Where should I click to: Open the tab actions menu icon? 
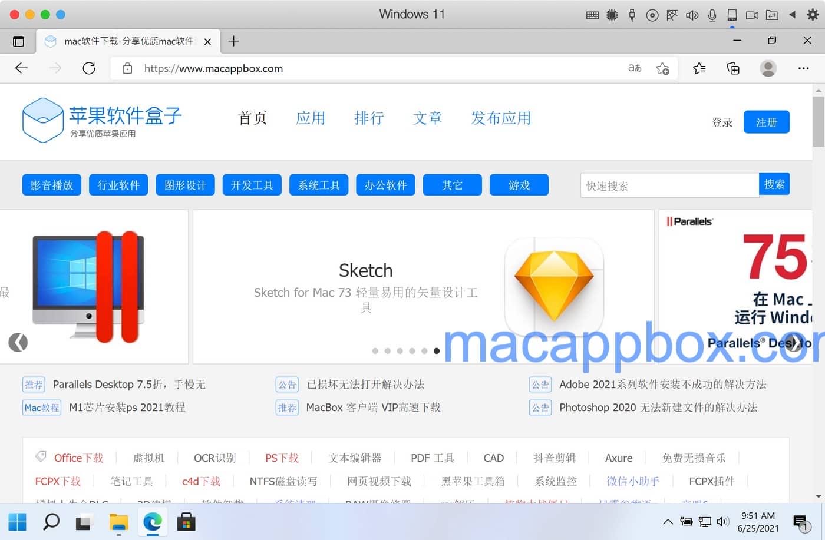coord(18,41)
